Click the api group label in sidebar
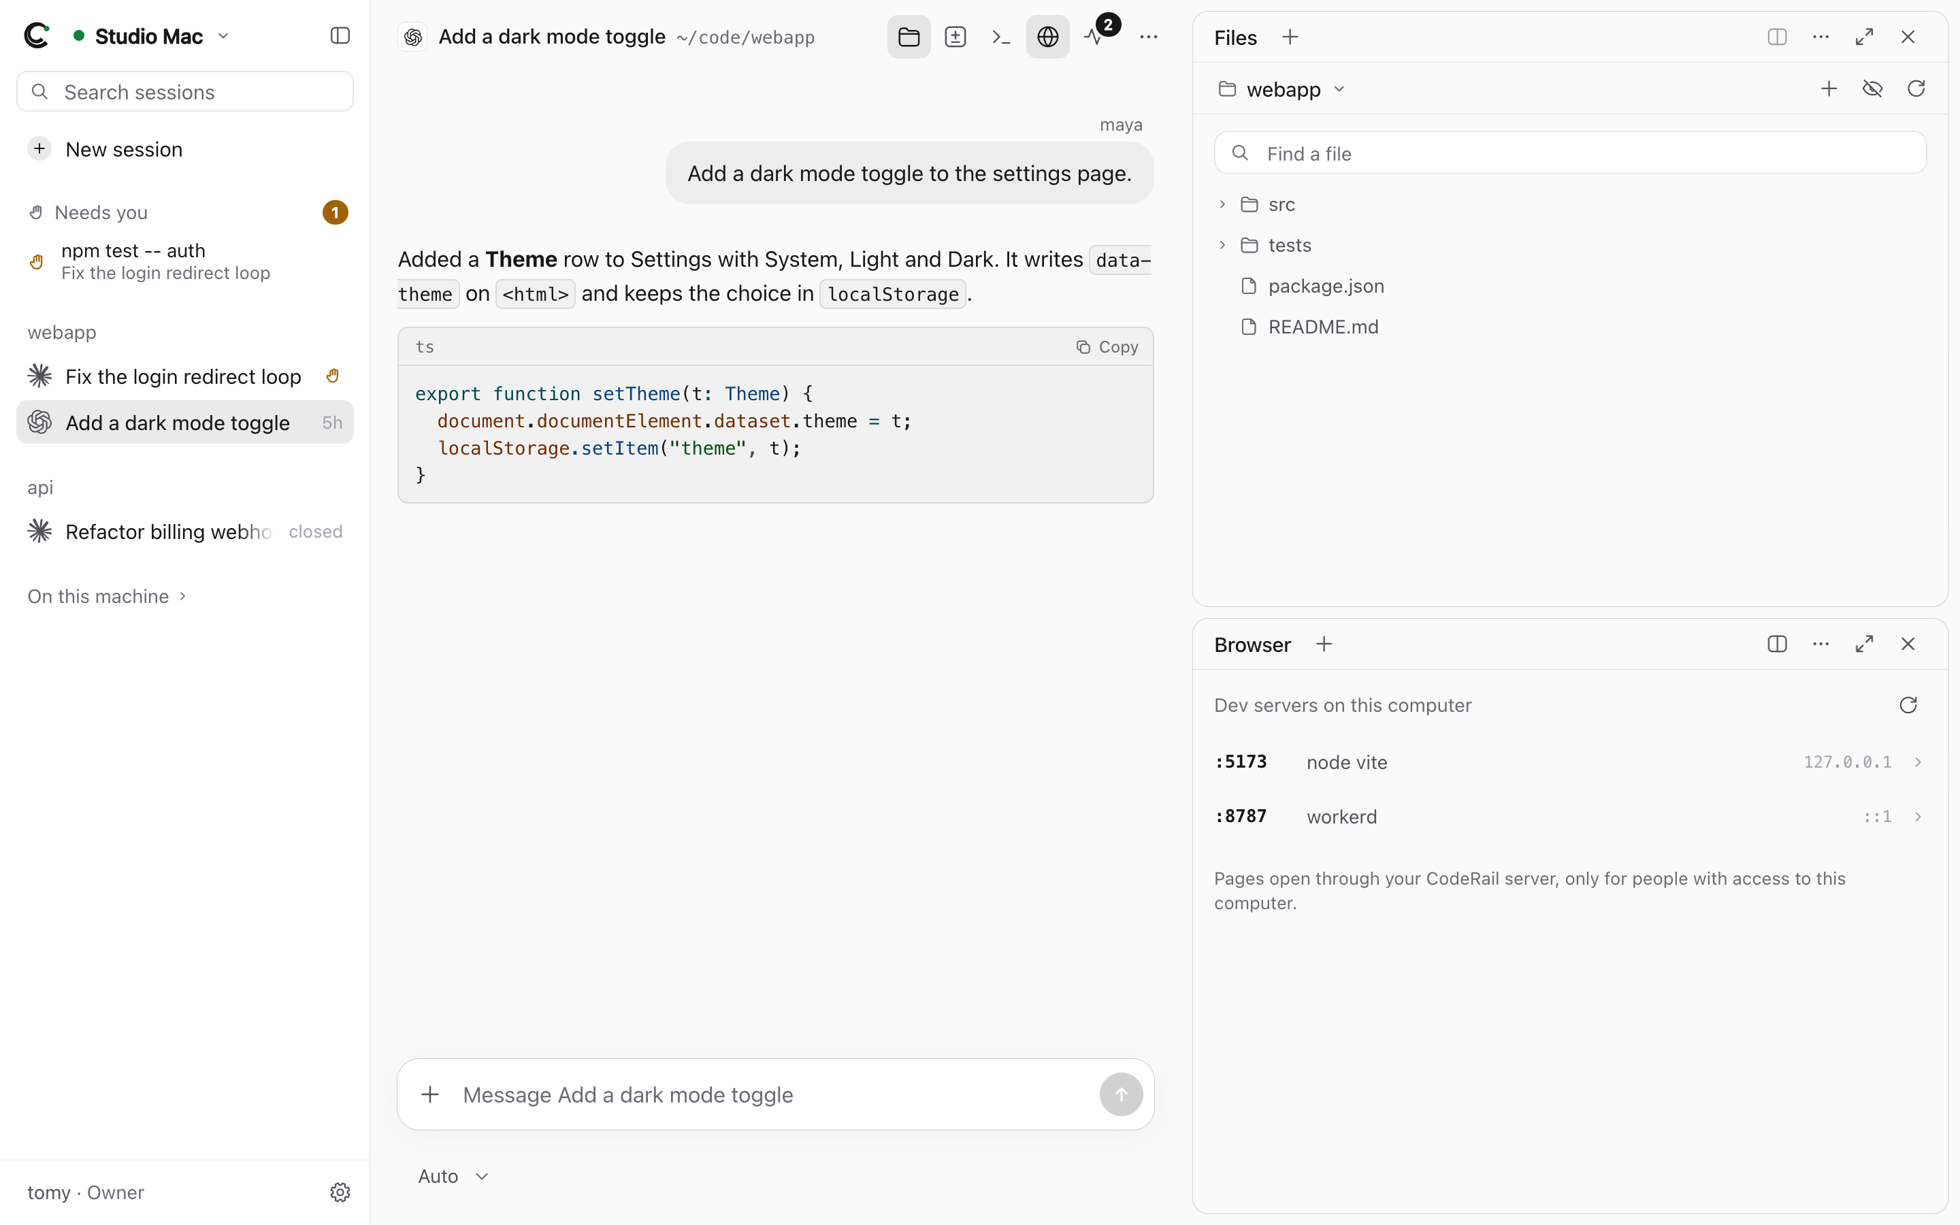 (x=41, y=487)
